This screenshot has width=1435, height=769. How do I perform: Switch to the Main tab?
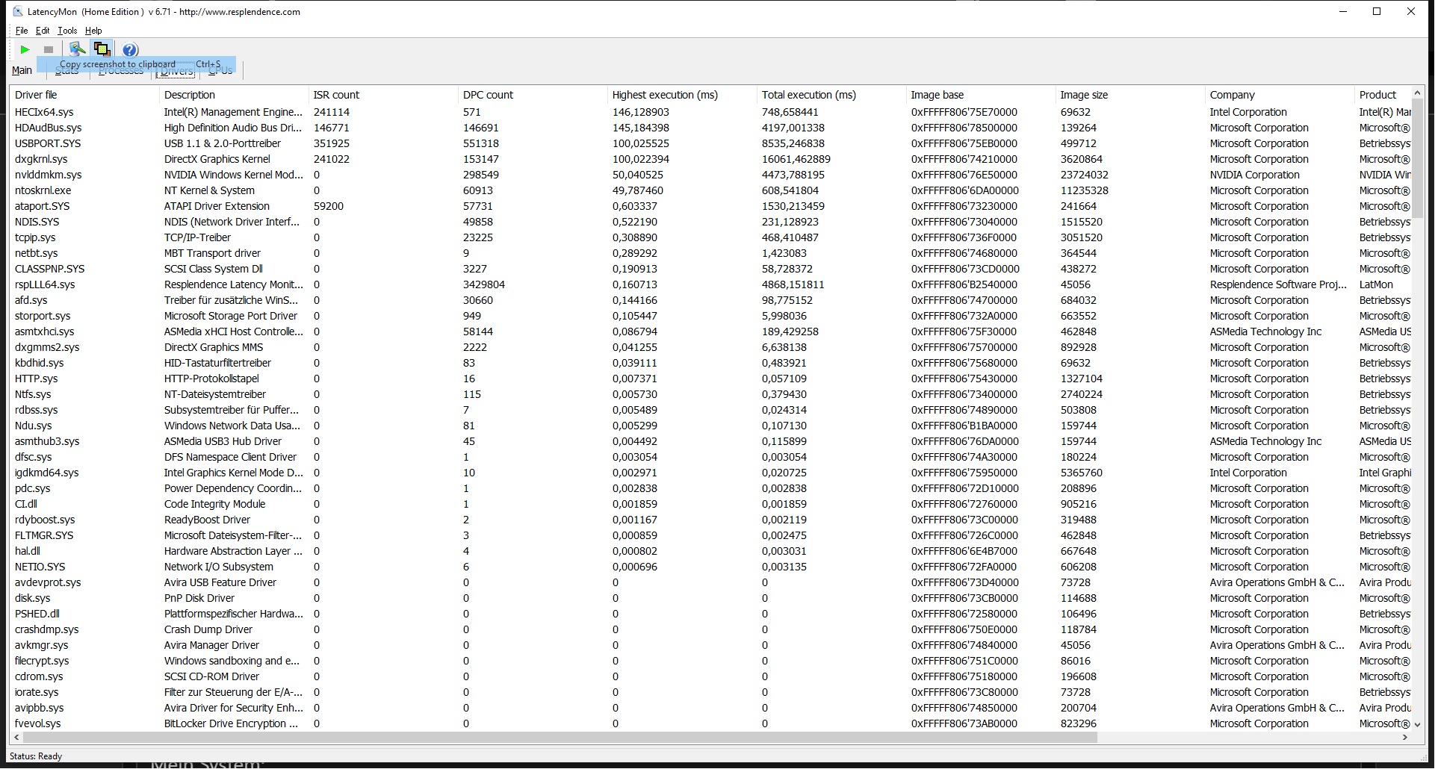pos(22,70)
